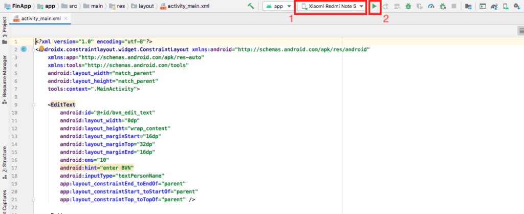Collapse the EditText fold marker at line 9

pos(33,105)
